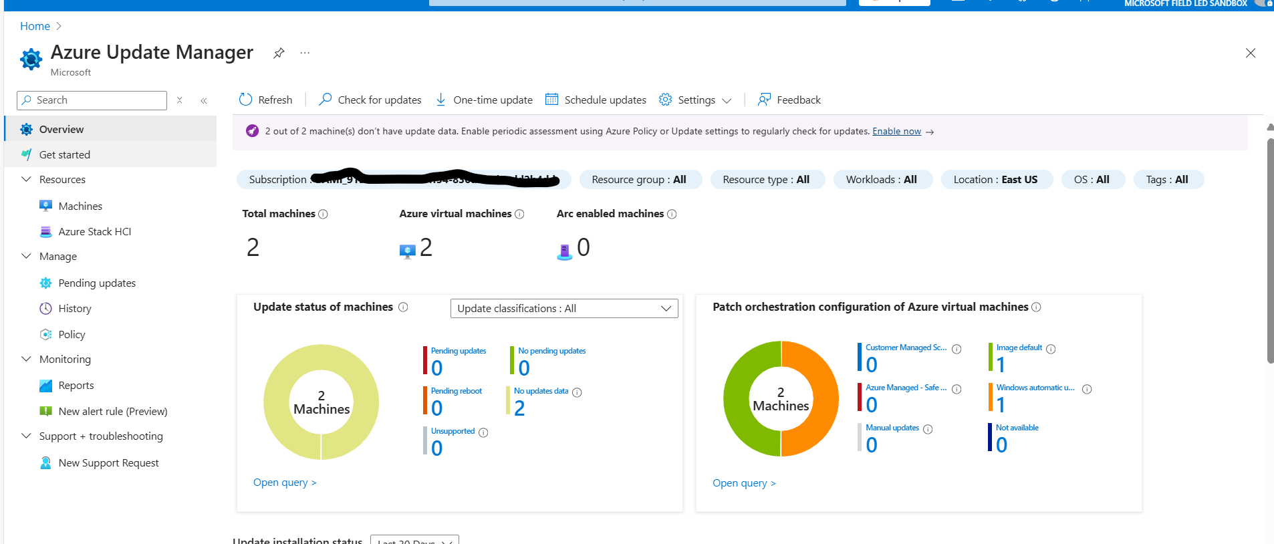The width and height of the screenshot is (1274, 544).
Task: Open Update classifications dropdown
Action: [x=564, y=308]
